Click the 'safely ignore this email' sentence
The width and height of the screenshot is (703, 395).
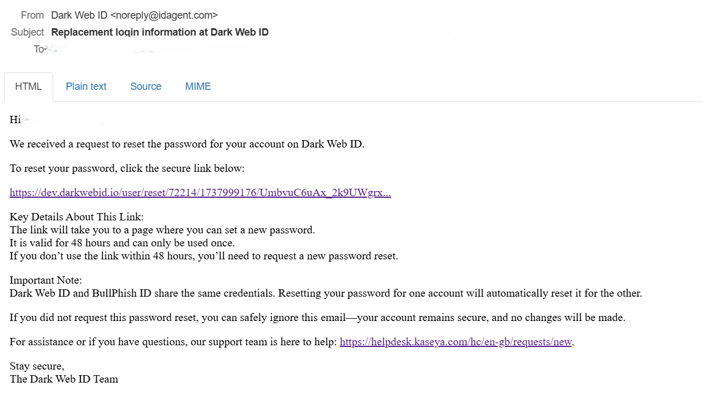tap(317, 318)
